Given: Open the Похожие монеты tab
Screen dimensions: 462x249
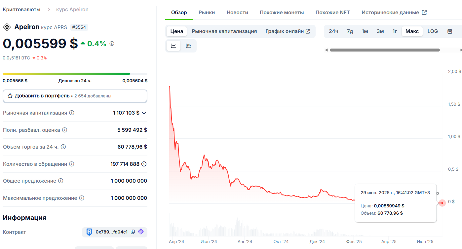Looking at the screenshot, I should click(282, 13).
